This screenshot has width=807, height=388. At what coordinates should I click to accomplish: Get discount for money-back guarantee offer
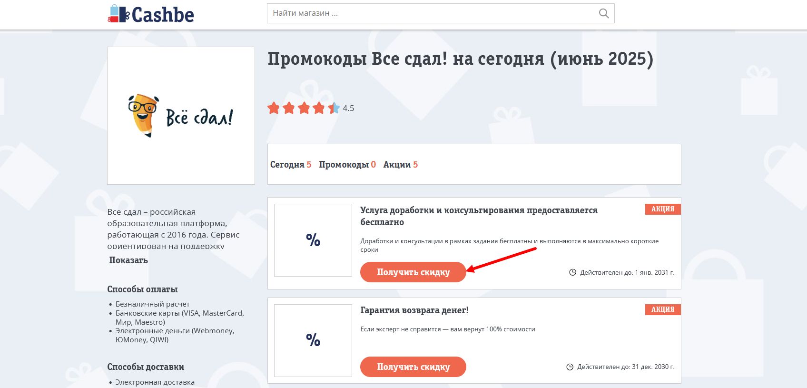coord(413,367)
